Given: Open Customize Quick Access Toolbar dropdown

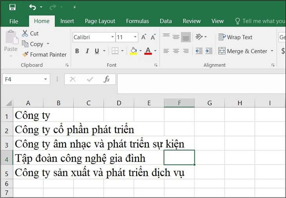Looking at the screenshot, I should pyautogui.click(x=74, y=7).
